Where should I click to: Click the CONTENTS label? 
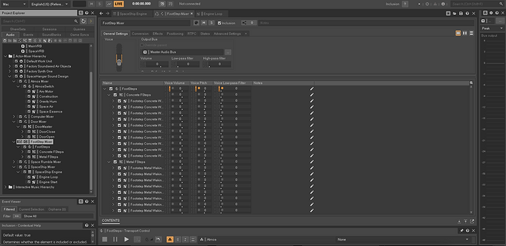(x=111, y=221)
